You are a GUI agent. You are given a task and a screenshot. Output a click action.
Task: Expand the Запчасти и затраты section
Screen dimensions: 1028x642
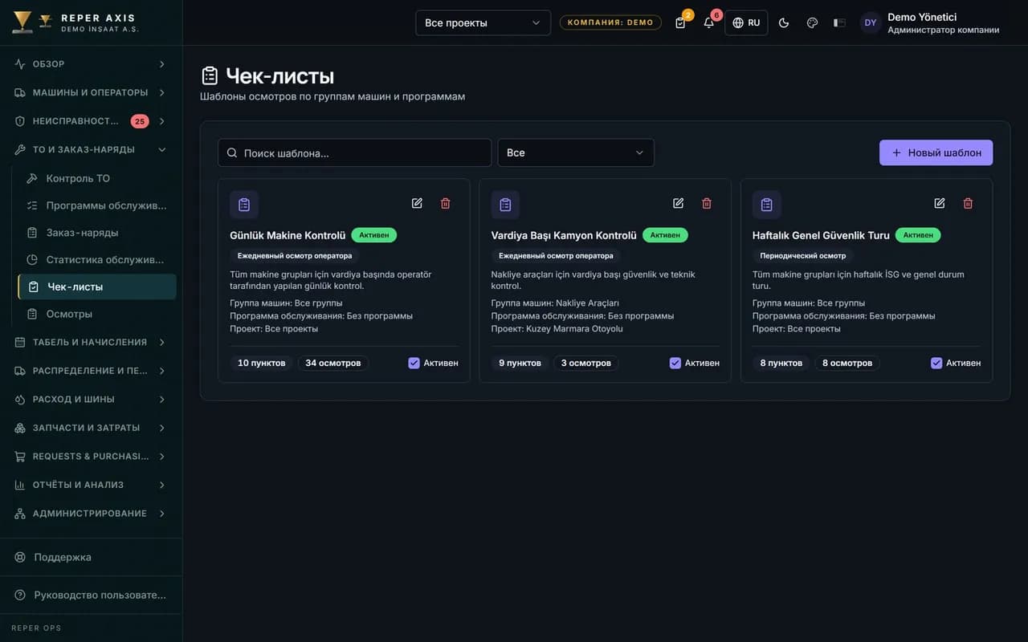point(91,428)
